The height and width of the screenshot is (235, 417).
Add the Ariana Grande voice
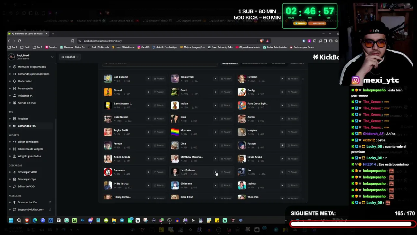click(x=159, y=159)
